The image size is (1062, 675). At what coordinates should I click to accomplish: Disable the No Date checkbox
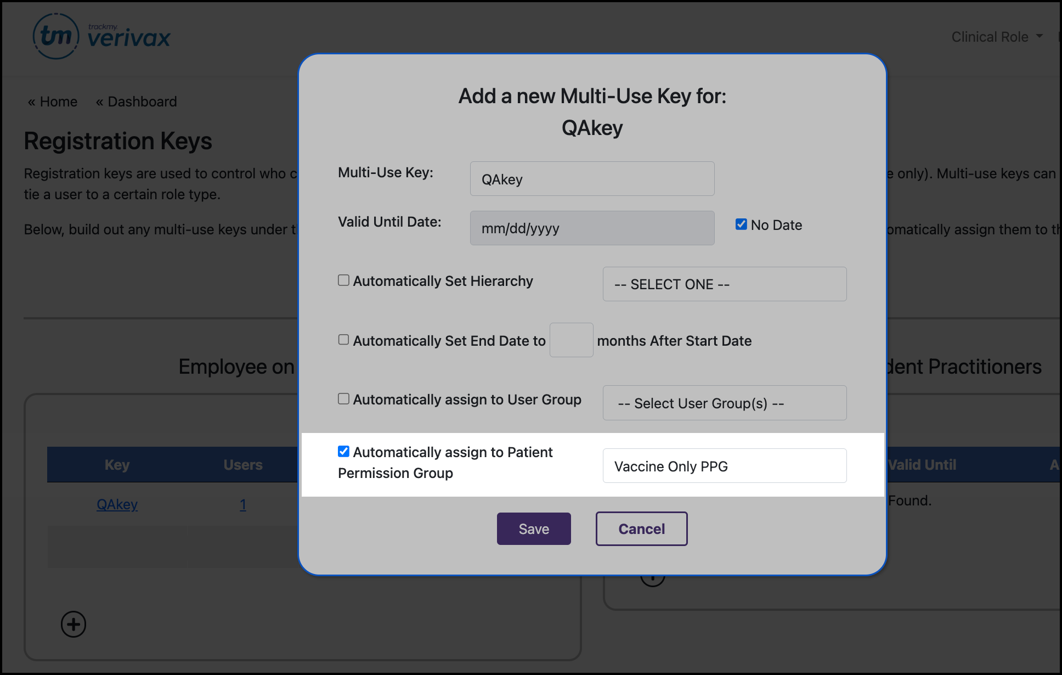pos(741,224)
